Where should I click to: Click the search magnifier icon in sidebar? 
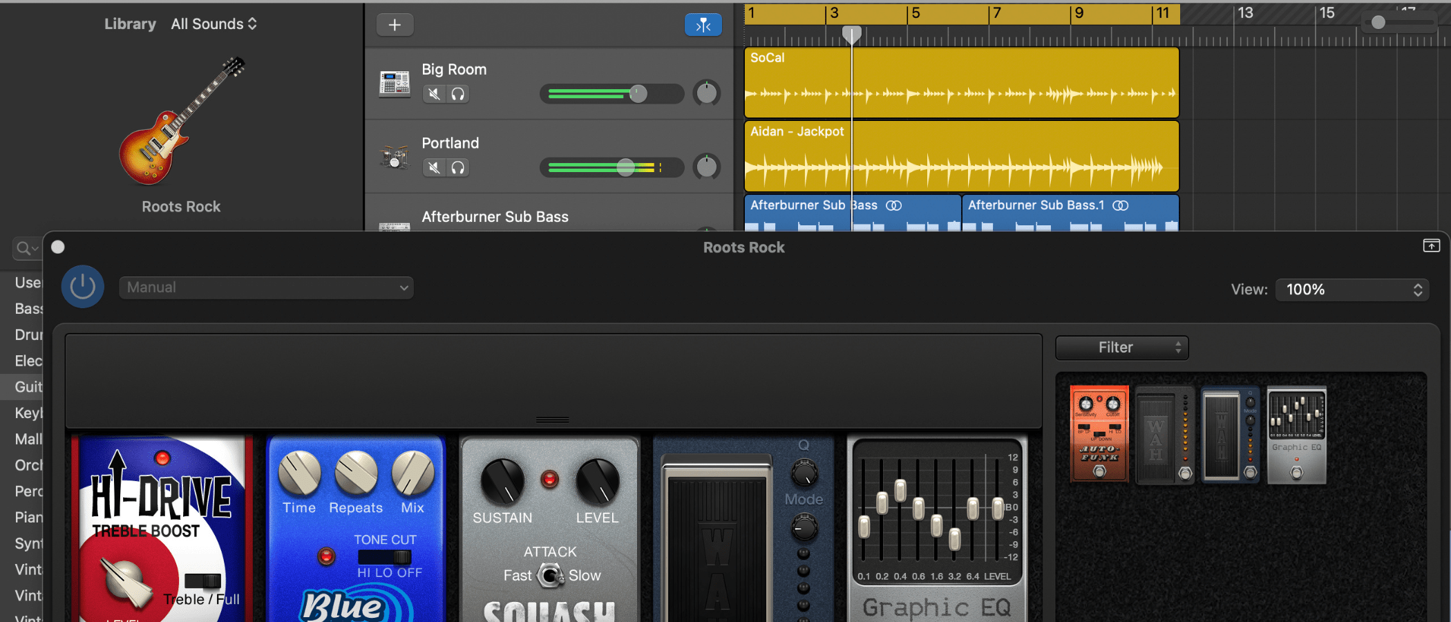pos(23,247)
